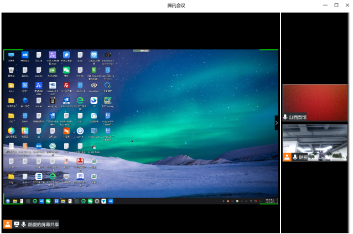This screenshot has width=353, height=234.
Task: Click microphone icon next to 酷爱的屏幕共享
Action: tap(23, 224)
